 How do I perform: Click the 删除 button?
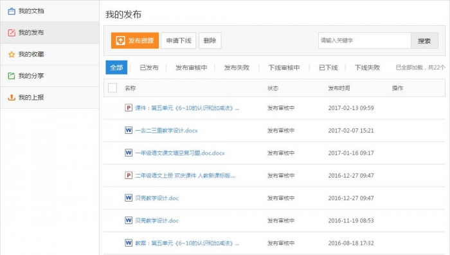click(210, 41)
